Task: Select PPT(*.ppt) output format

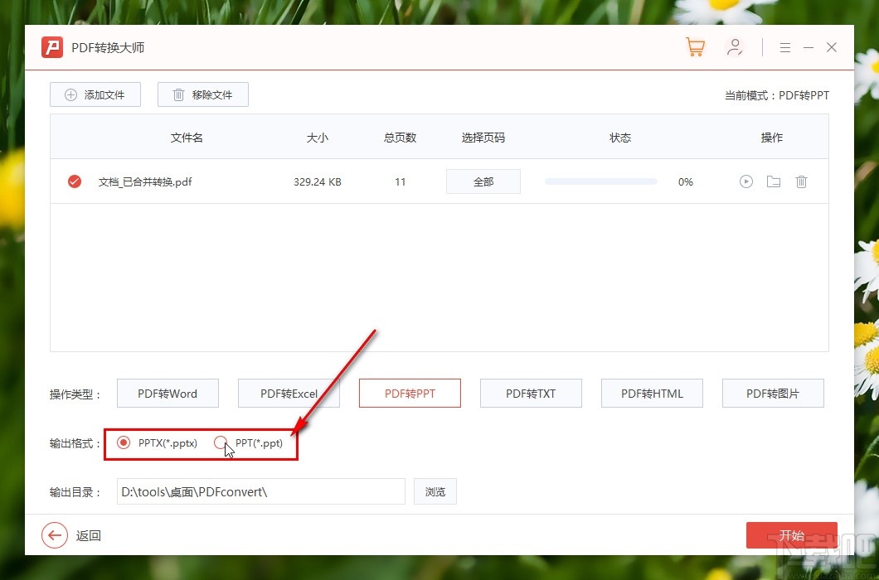Action: pyautogui.click(x=221, y=442)
